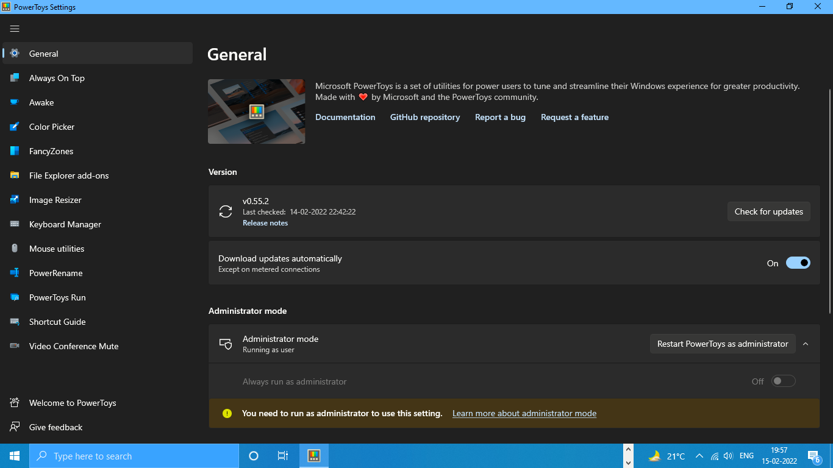This screenshot has height=468, width=833.
Task: Click the Mouse utilities sidebar icon
Action: 14,249
